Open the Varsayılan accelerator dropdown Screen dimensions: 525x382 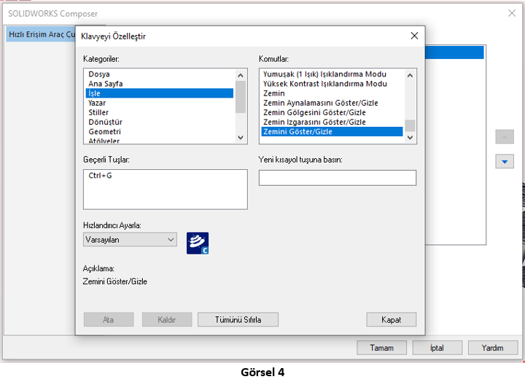[x=130, y=239]
